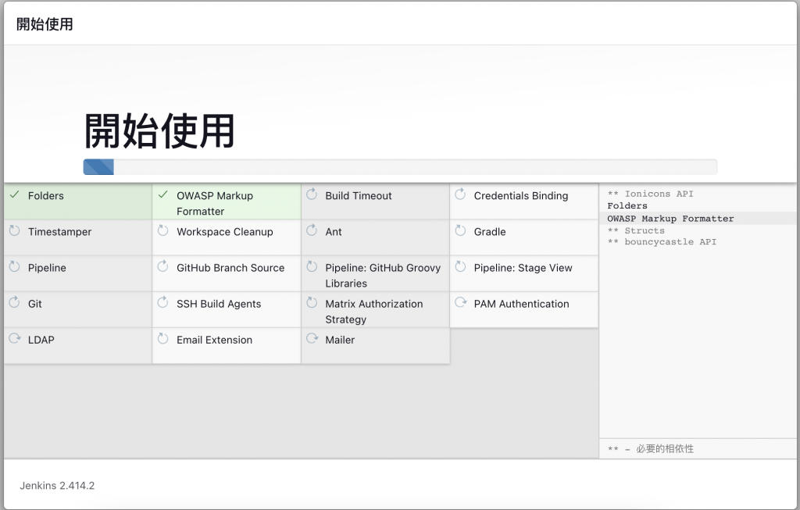
Task: Click the pending icon beside Matrix Authorization Strategy
Action: point(312,302)
